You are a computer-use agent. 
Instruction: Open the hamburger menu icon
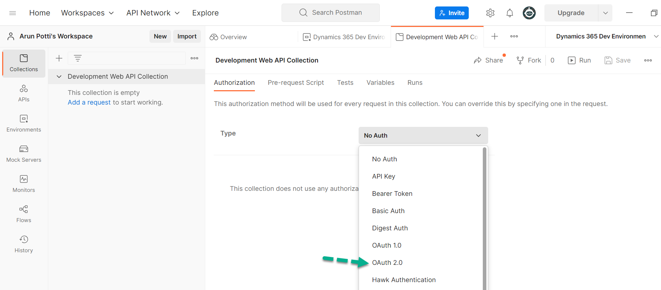pos(13,13)
